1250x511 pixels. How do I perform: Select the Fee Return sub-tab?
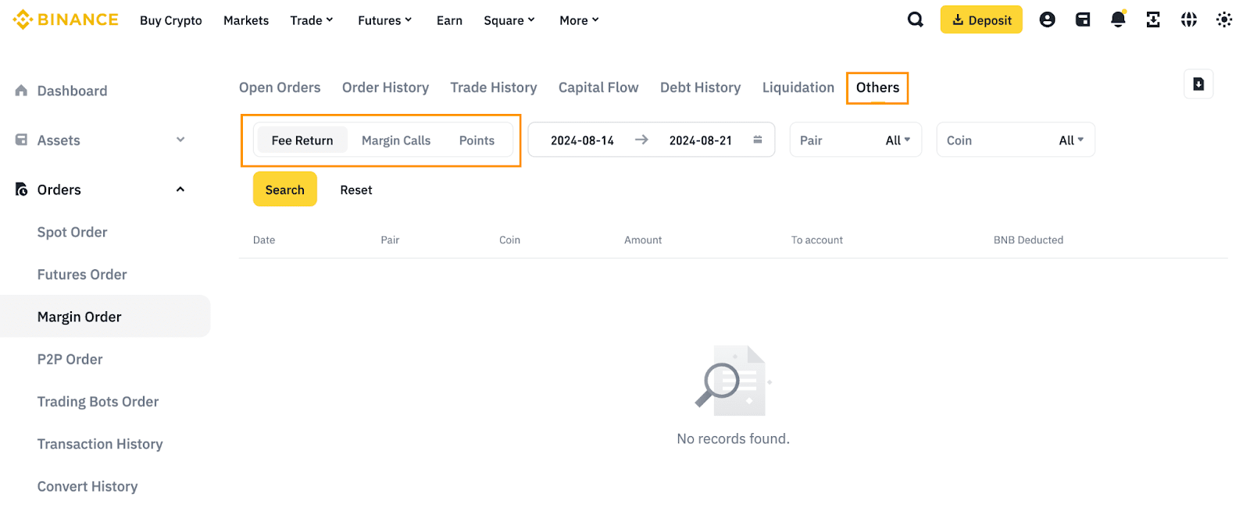302,140
